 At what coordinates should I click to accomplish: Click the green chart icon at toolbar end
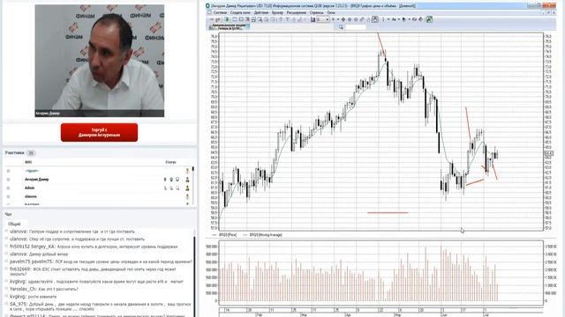(x=429, y=19)
